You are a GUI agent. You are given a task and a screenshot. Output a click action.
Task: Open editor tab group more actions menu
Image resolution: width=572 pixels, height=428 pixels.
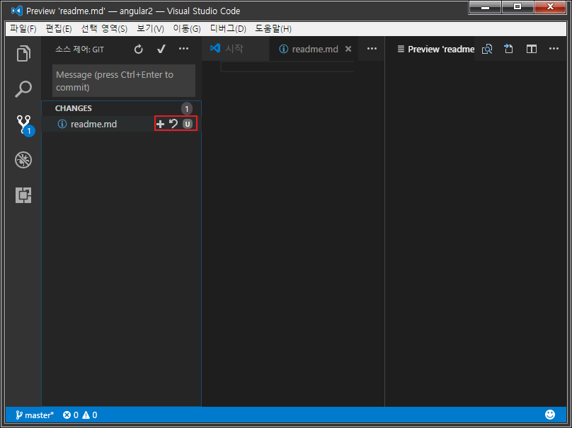pos(372,49)
